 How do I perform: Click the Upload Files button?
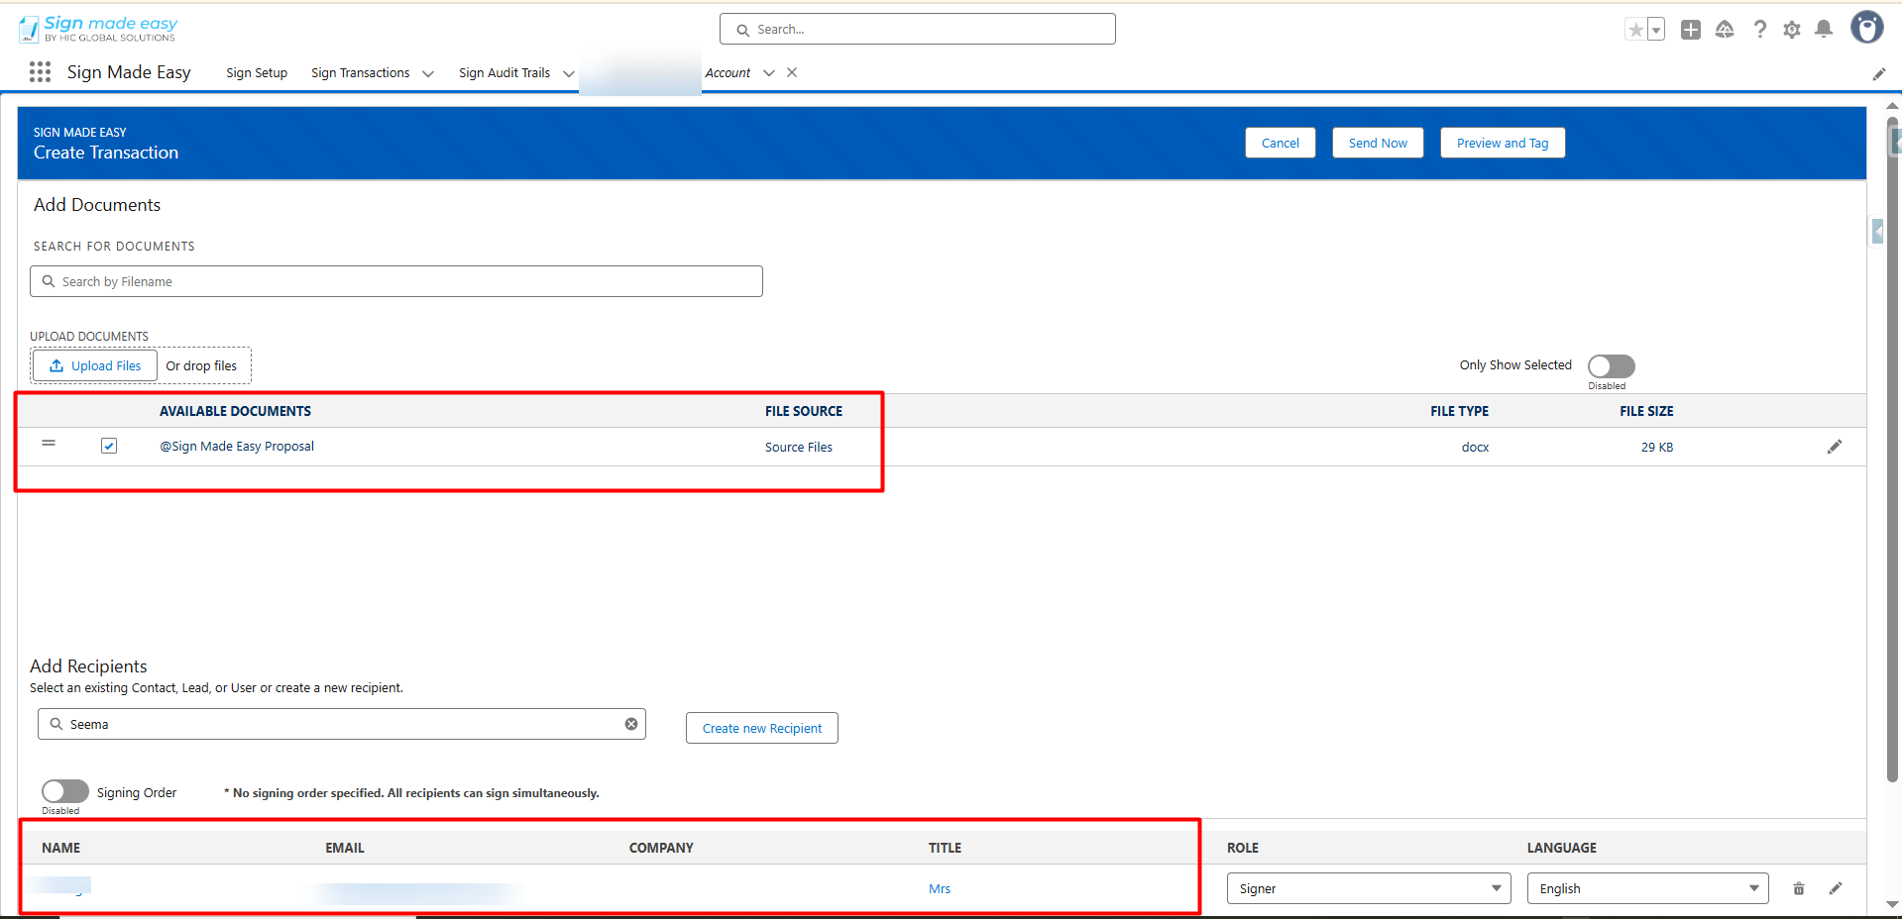[95, 365]
